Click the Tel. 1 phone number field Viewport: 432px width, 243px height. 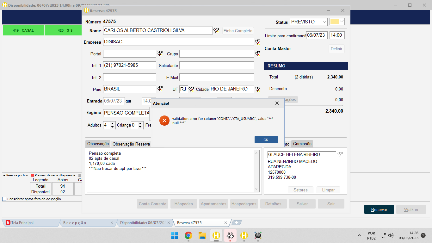[x=129, y=65]
